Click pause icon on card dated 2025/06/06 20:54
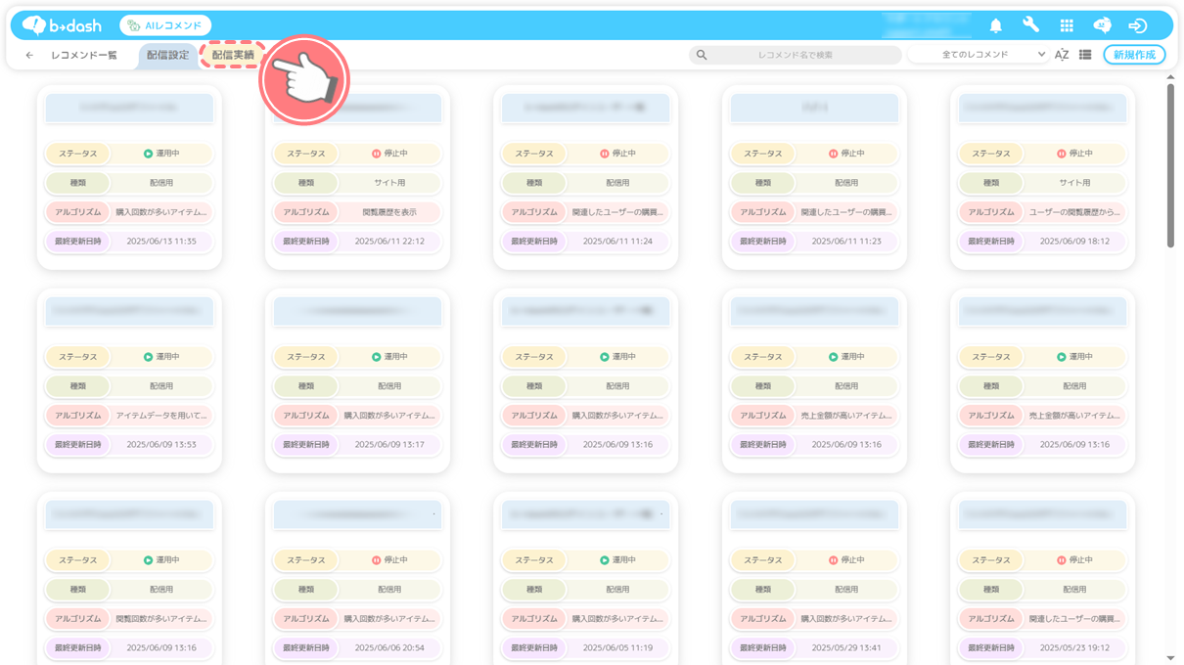This screenshot has height=665, width=1184. [376, 560]
